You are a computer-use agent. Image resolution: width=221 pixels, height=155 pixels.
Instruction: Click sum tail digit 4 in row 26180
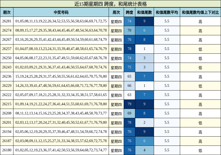[x=145, y=150]
